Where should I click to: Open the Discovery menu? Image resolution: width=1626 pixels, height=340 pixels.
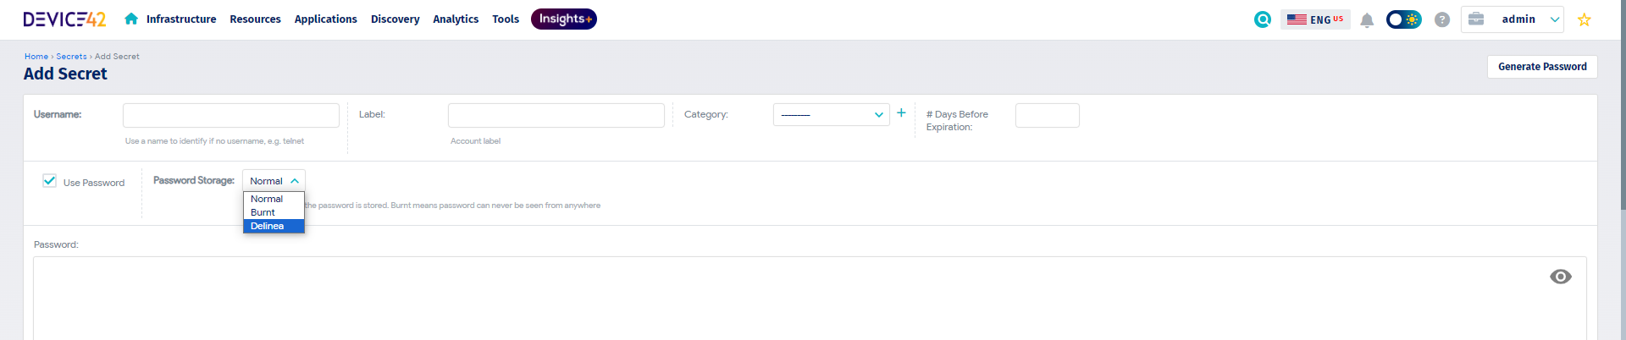pyautogui.click(x=395, y=19)
